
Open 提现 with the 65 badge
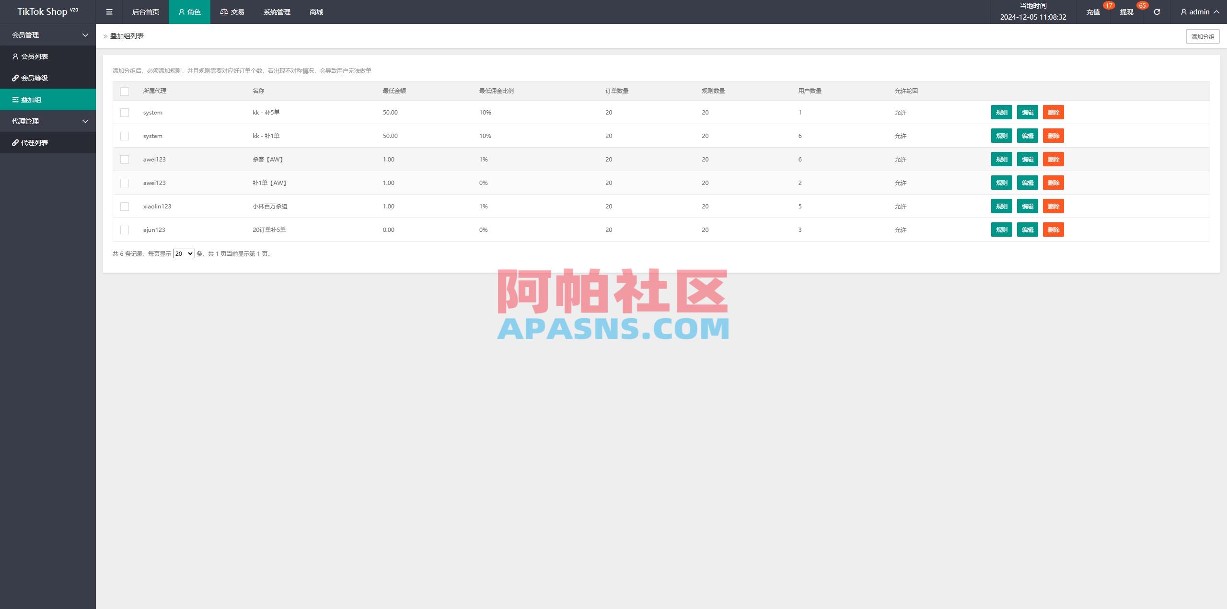click(x=1125, y=11)
